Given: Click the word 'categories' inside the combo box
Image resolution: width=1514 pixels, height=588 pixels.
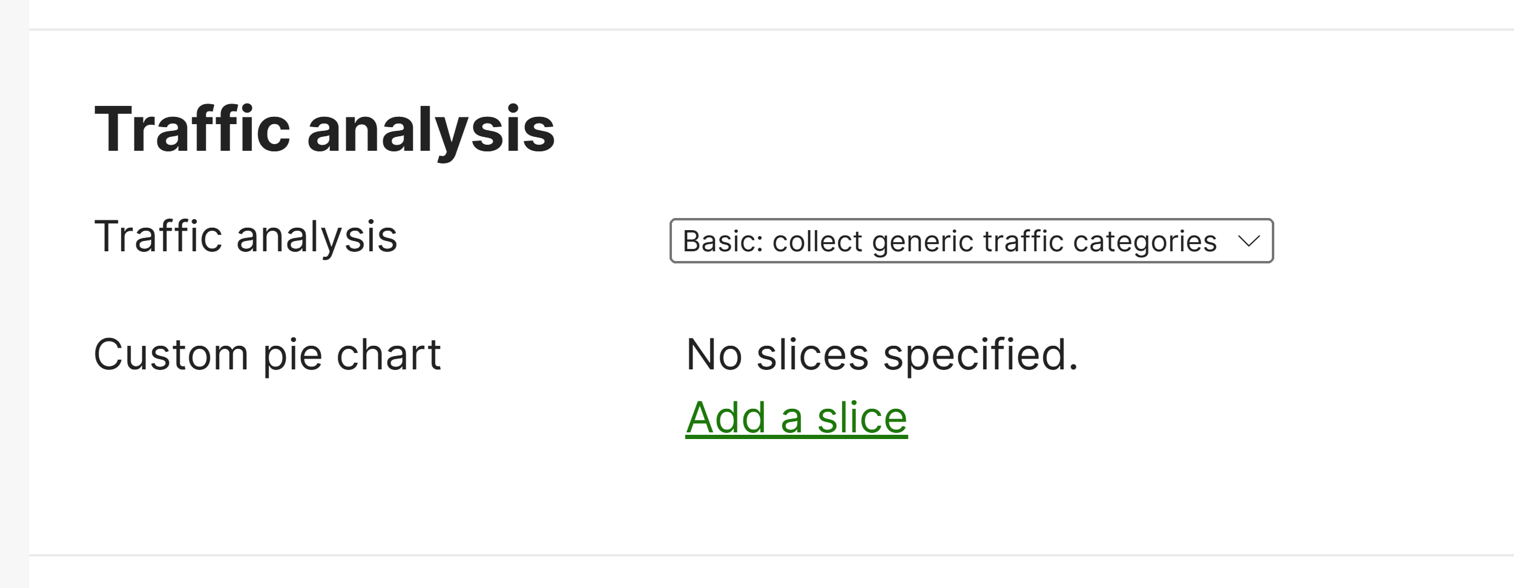Looking at the screenshot, I should [1145, 242].
